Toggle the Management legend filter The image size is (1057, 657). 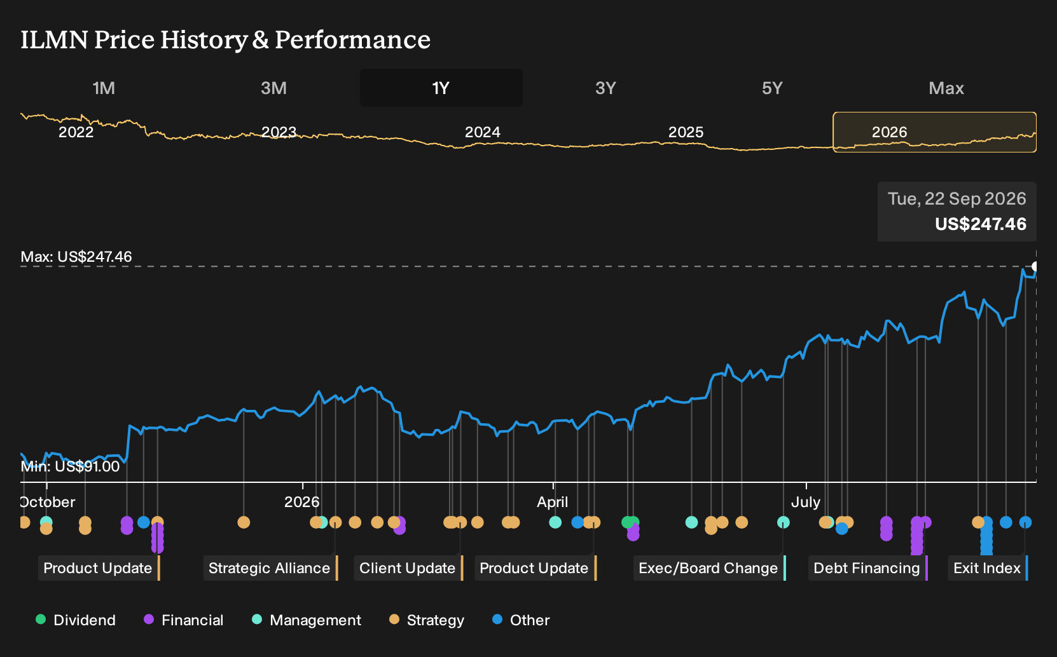(307, 620)
